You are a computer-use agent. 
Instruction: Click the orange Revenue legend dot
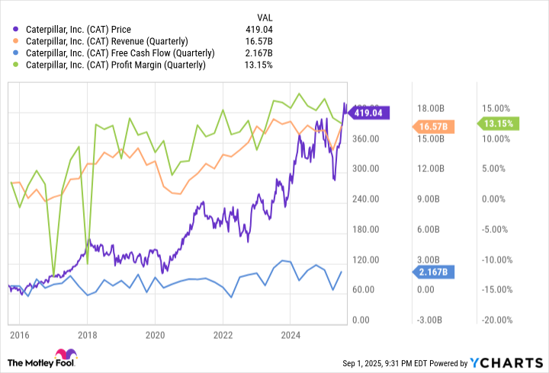[x=15, y=41]
